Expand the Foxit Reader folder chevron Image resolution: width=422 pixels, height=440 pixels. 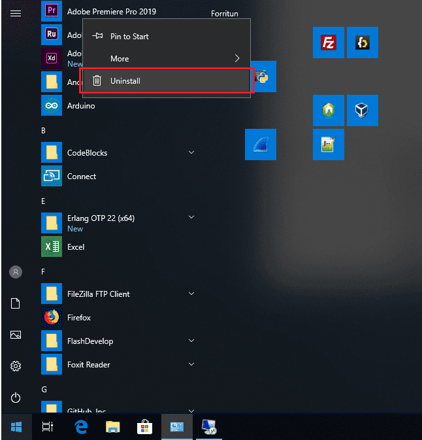[x=191, y=365]
